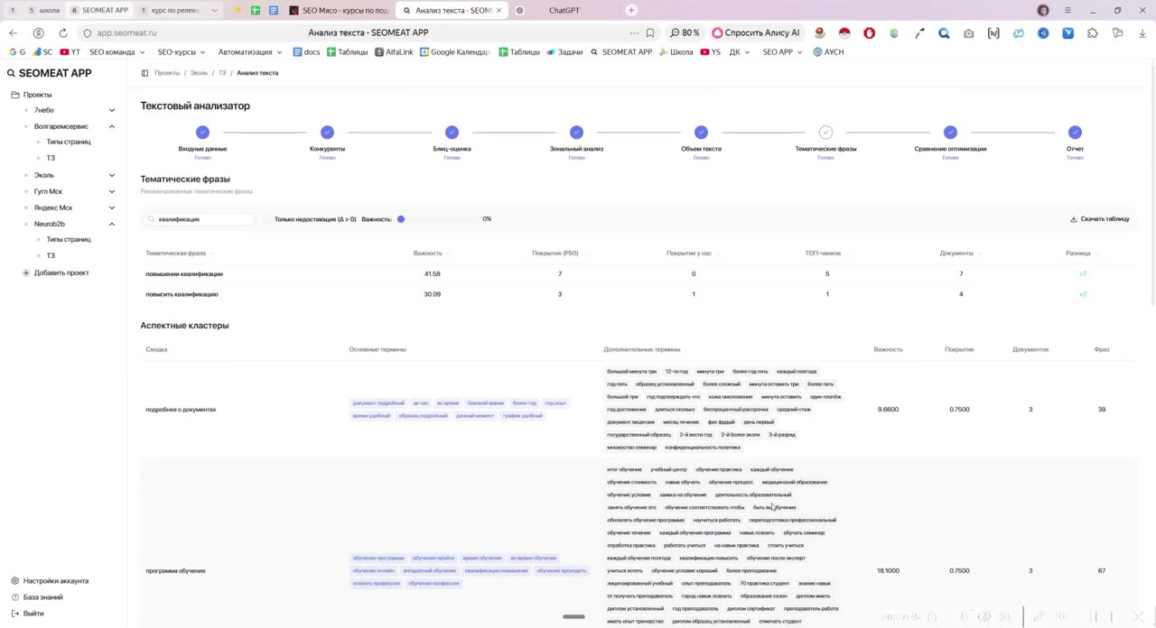The height and width of the screenshot is (628, 1156).
Task: Reload the page with refresh icon
Action: (x=62, y=32)
